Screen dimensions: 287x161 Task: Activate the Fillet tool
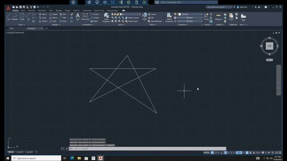63,18
